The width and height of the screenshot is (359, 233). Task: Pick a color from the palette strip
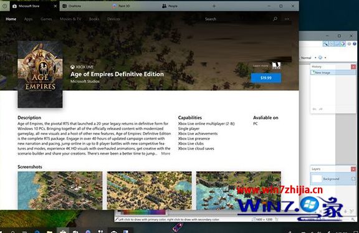(x=143, y=212)
